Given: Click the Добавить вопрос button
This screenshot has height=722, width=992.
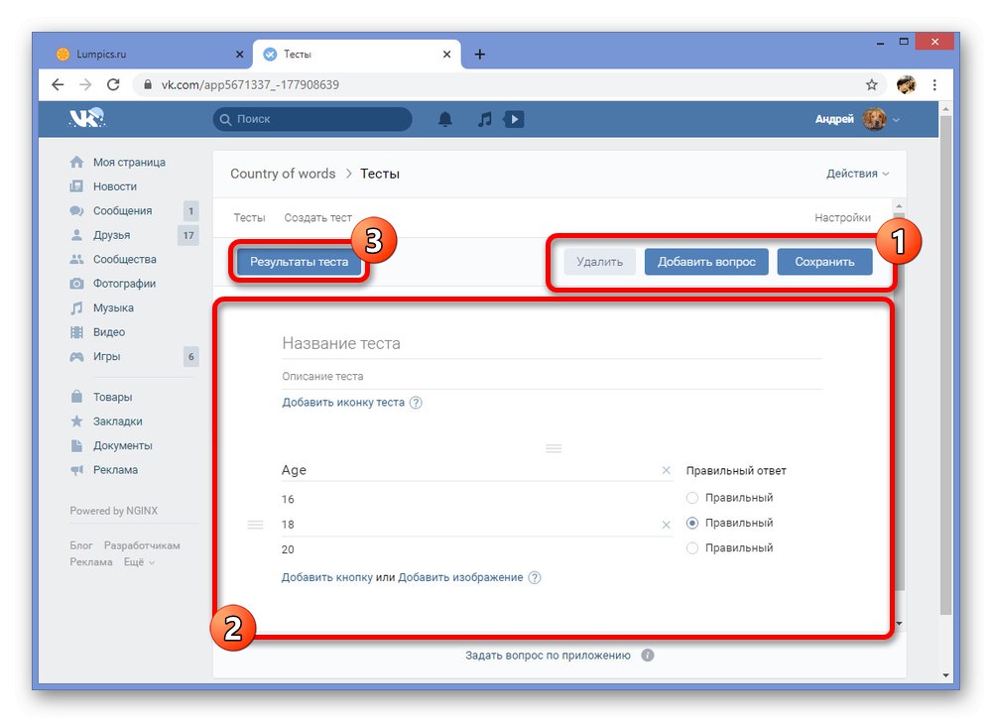Looking at the screenshot, I should pos(706,262).
